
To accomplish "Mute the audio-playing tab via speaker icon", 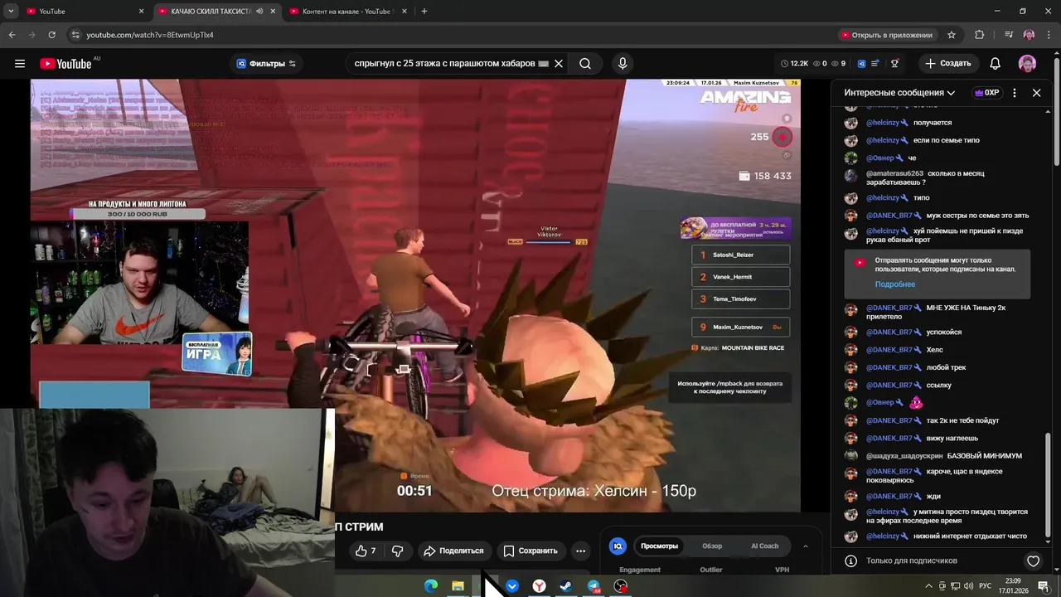I will click(260, 11).
